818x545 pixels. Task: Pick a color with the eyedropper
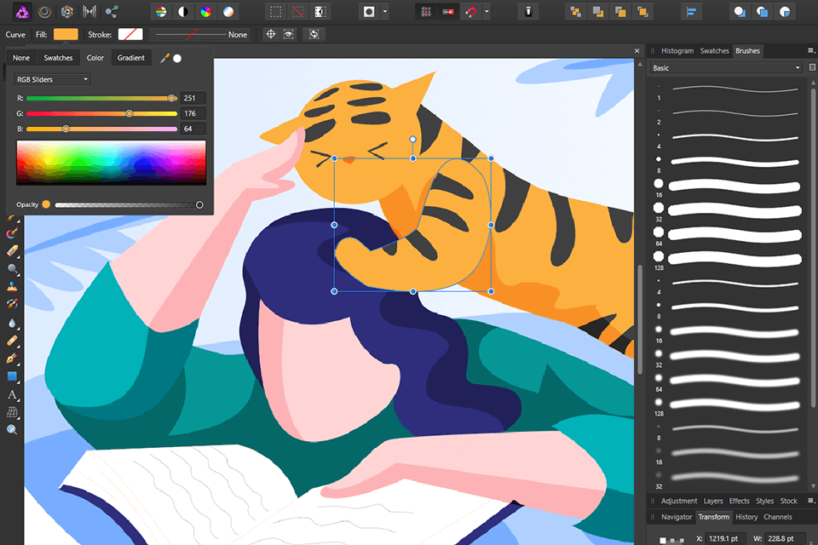pyautogui.click(x=164, y=59)
